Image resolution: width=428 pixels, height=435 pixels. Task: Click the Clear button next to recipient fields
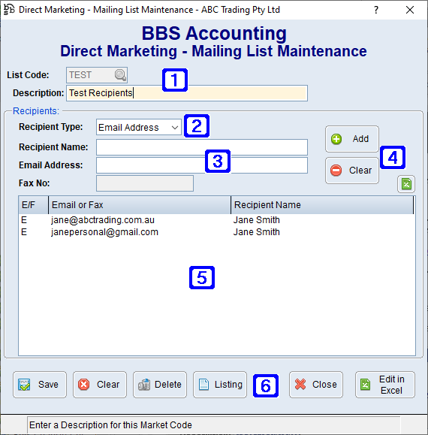click(351, 171)
